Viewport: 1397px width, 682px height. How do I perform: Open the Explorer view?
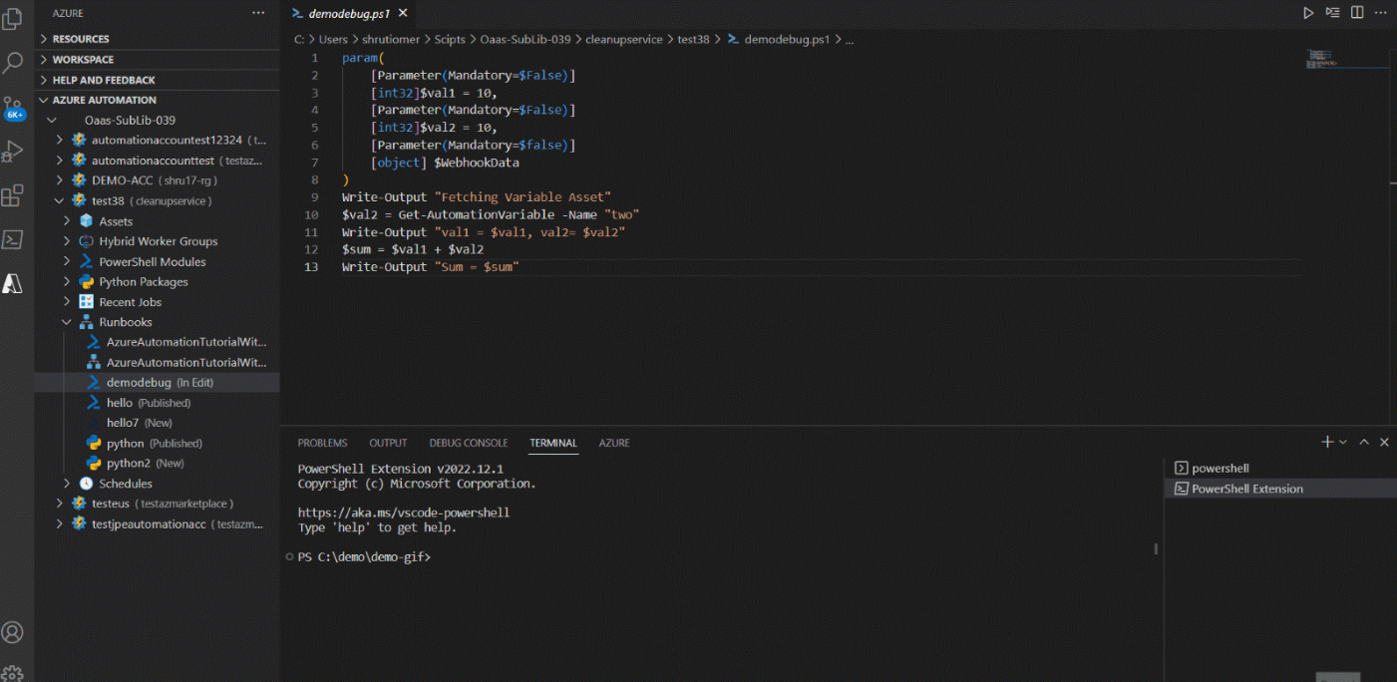tap(12, 20)
